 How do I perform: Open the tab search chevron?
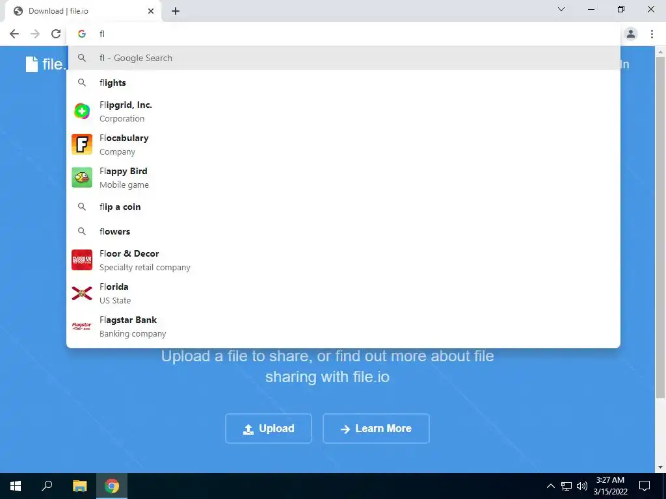coord(561,9)
